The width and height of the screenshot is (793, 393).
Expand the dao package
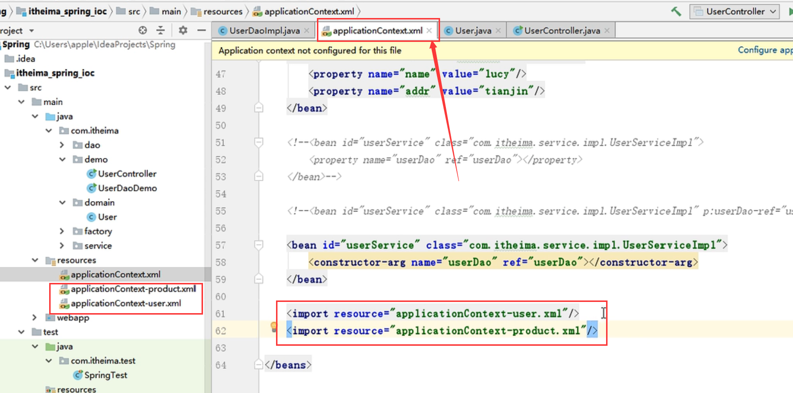click(x=62, y=145)
